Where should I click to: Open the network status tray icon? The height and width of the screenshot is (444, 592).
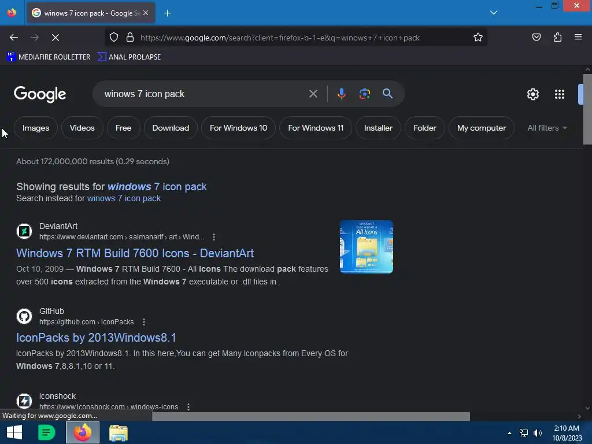coord(524,433)
